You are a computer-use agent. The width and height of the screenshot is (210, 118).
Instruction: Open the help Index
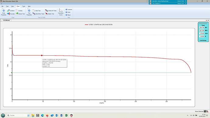[68, 12]
